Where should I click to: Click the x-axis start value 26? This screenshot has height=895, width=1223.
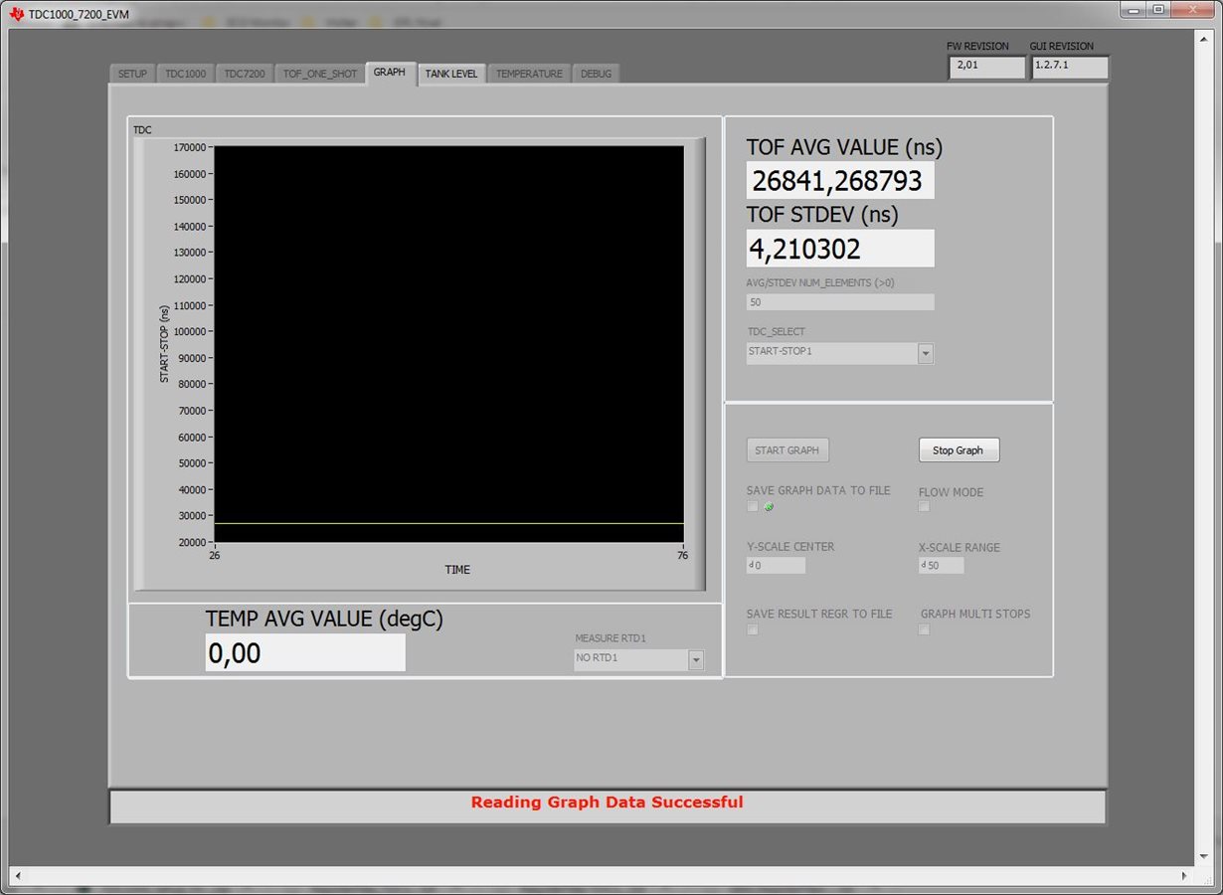point(215,556)
